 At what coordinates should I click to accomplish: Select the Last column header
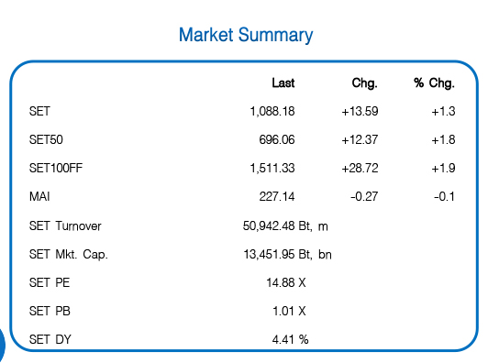click(x=283, y=83)
